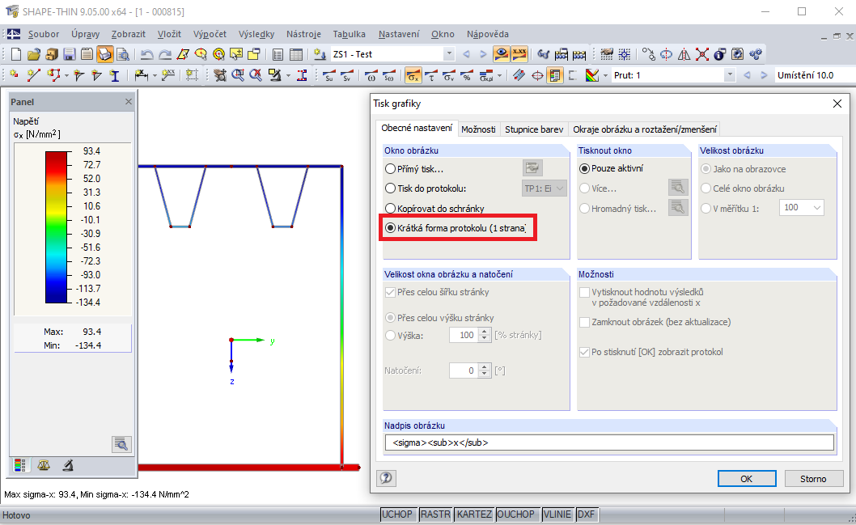Screen dimensions: 856x525
Task: Toggle the color panel icon in results toolbar
Action: tap(555, 75)
